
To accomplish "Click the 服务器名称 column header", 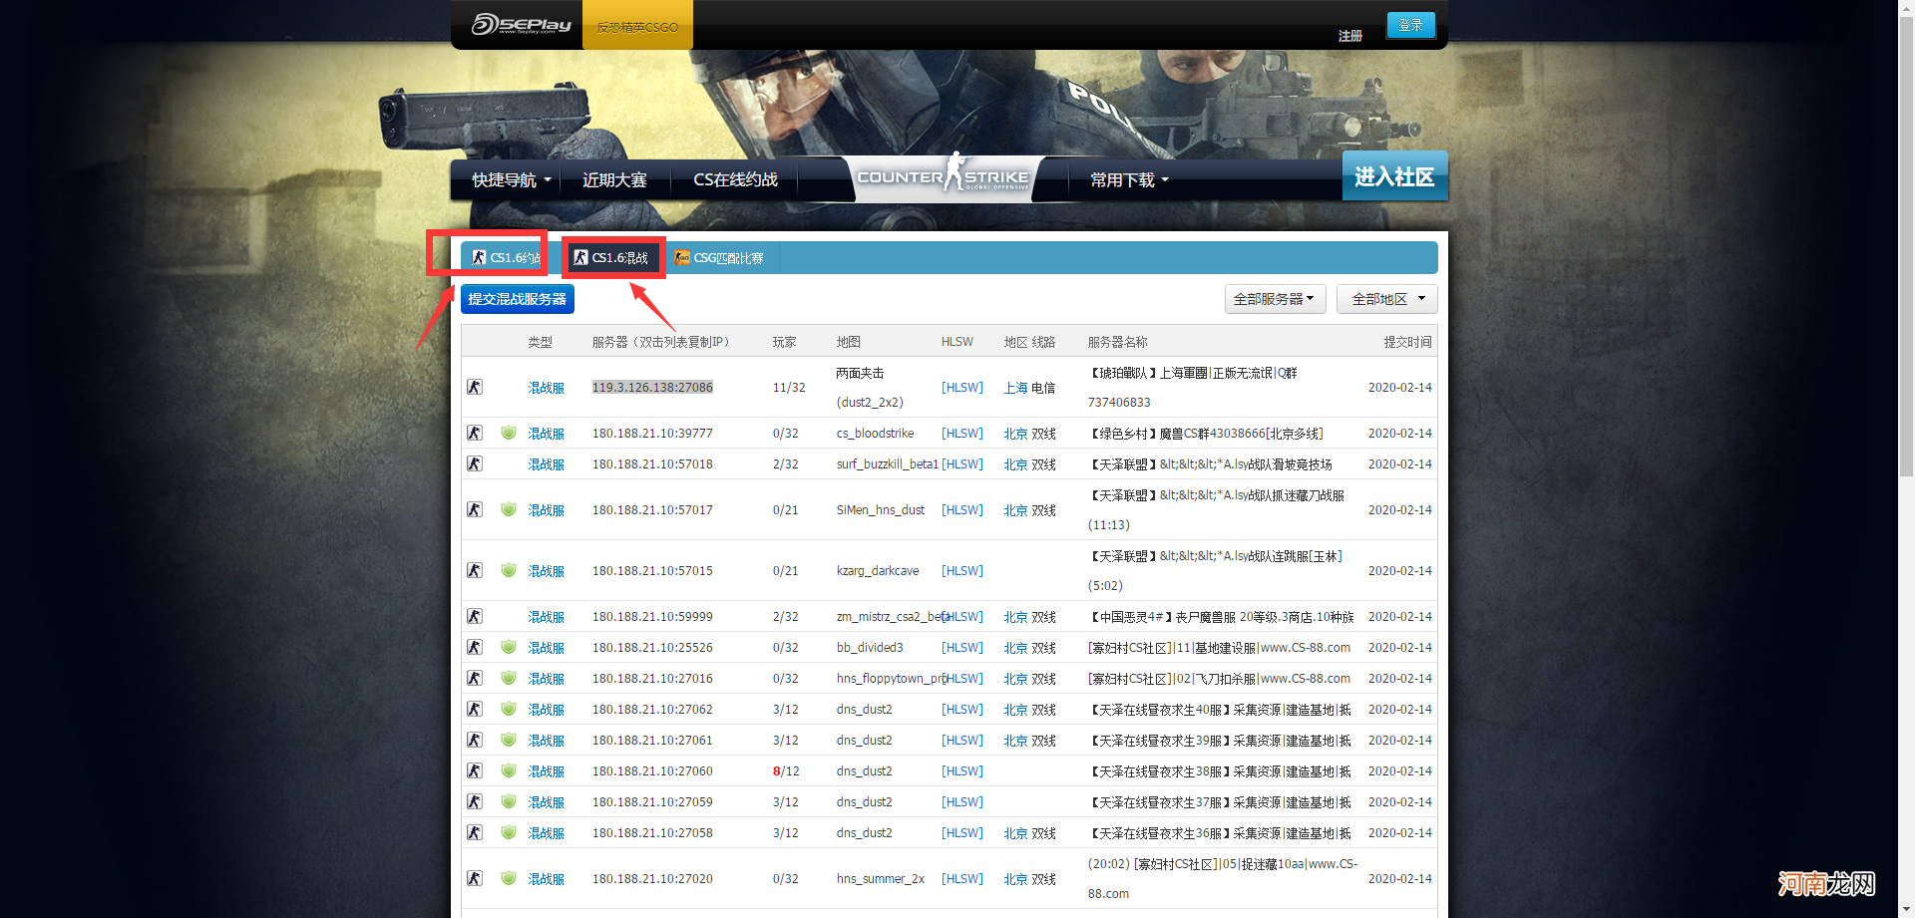I will tap(1117, 342).
